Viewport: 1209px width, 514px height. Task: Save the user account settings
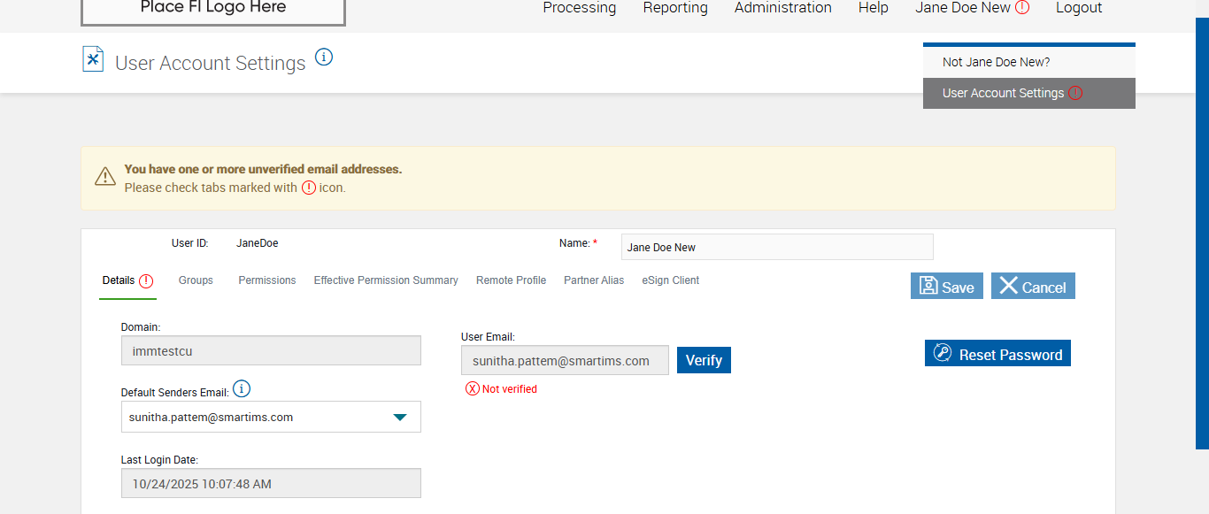click(946, 287)
